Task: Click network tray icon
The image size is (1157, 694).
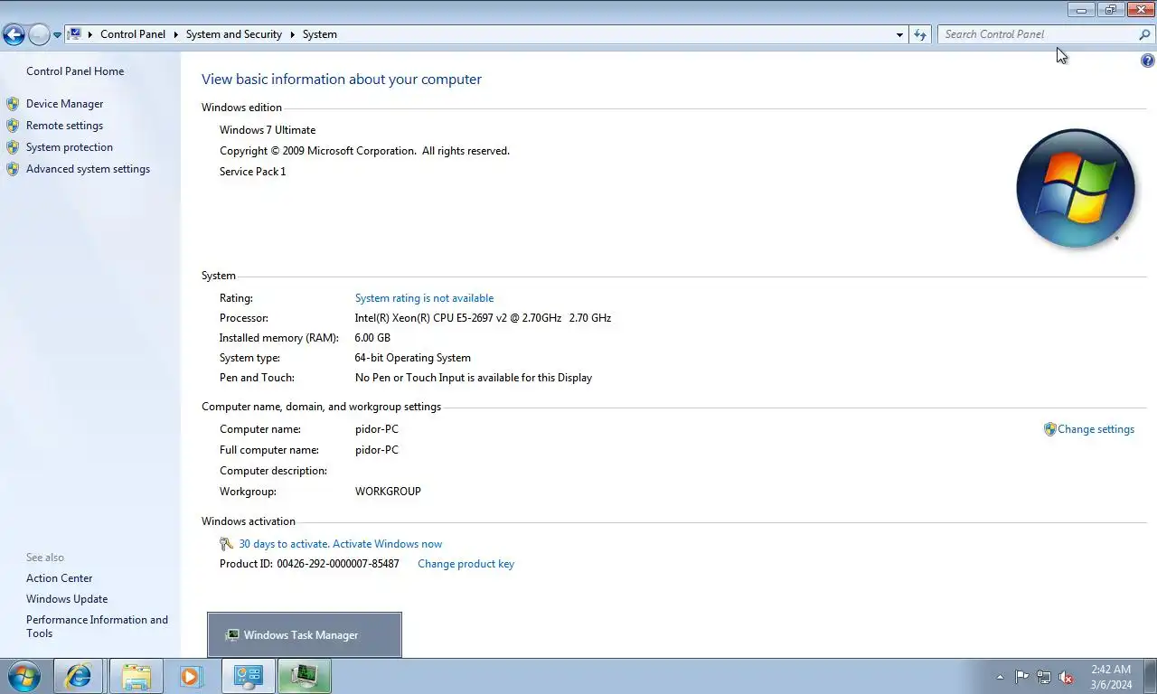Action: pos(1044,677)
